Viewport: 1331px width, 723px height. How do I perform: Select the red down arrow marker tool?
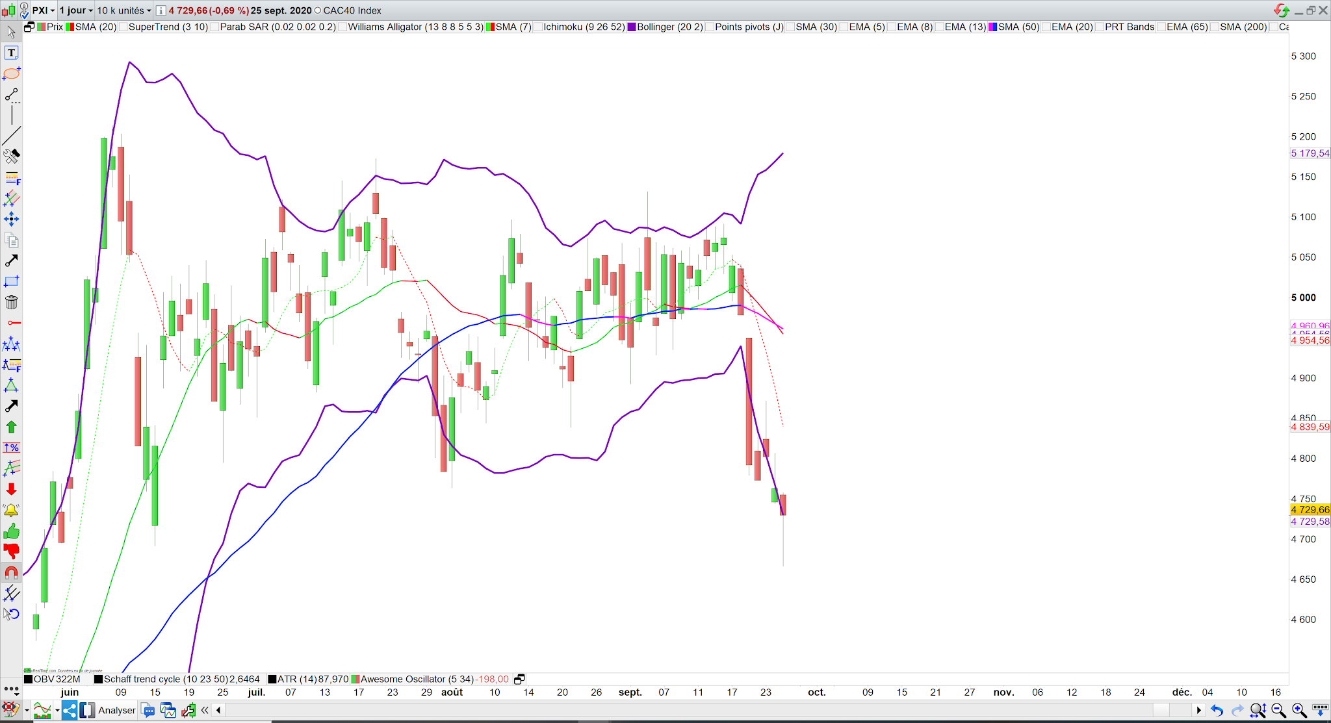(x=11, y=489)
